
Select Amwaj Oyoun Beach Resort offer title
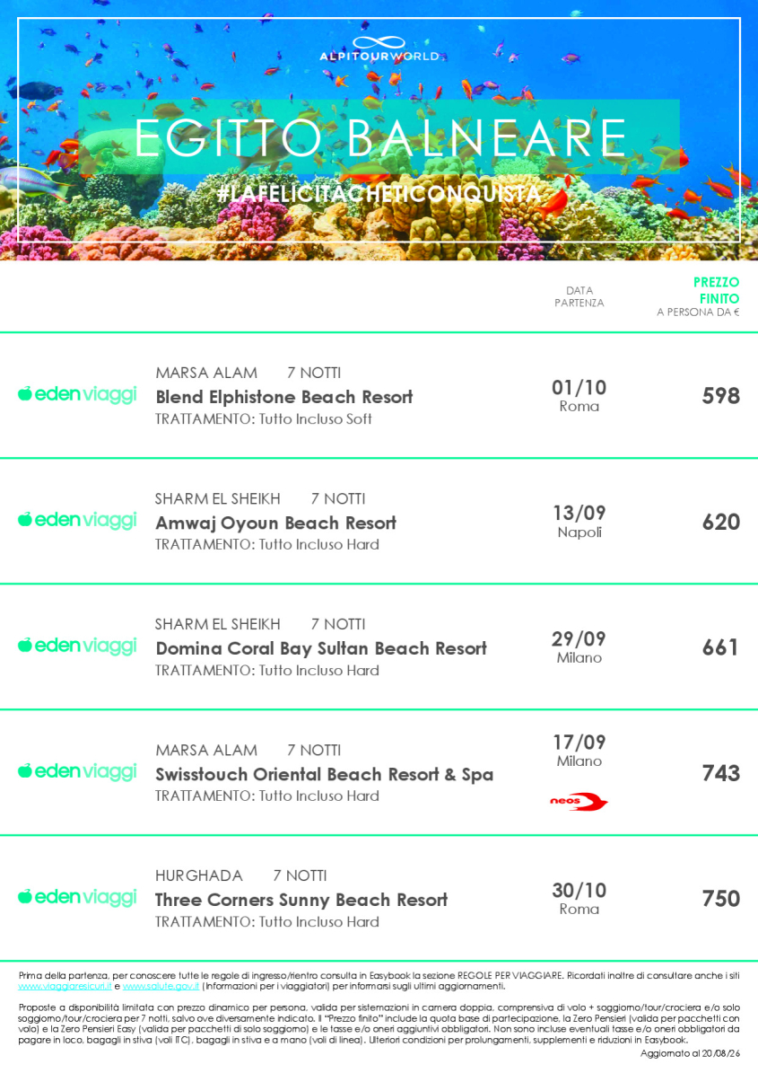[x=275, y=523]
